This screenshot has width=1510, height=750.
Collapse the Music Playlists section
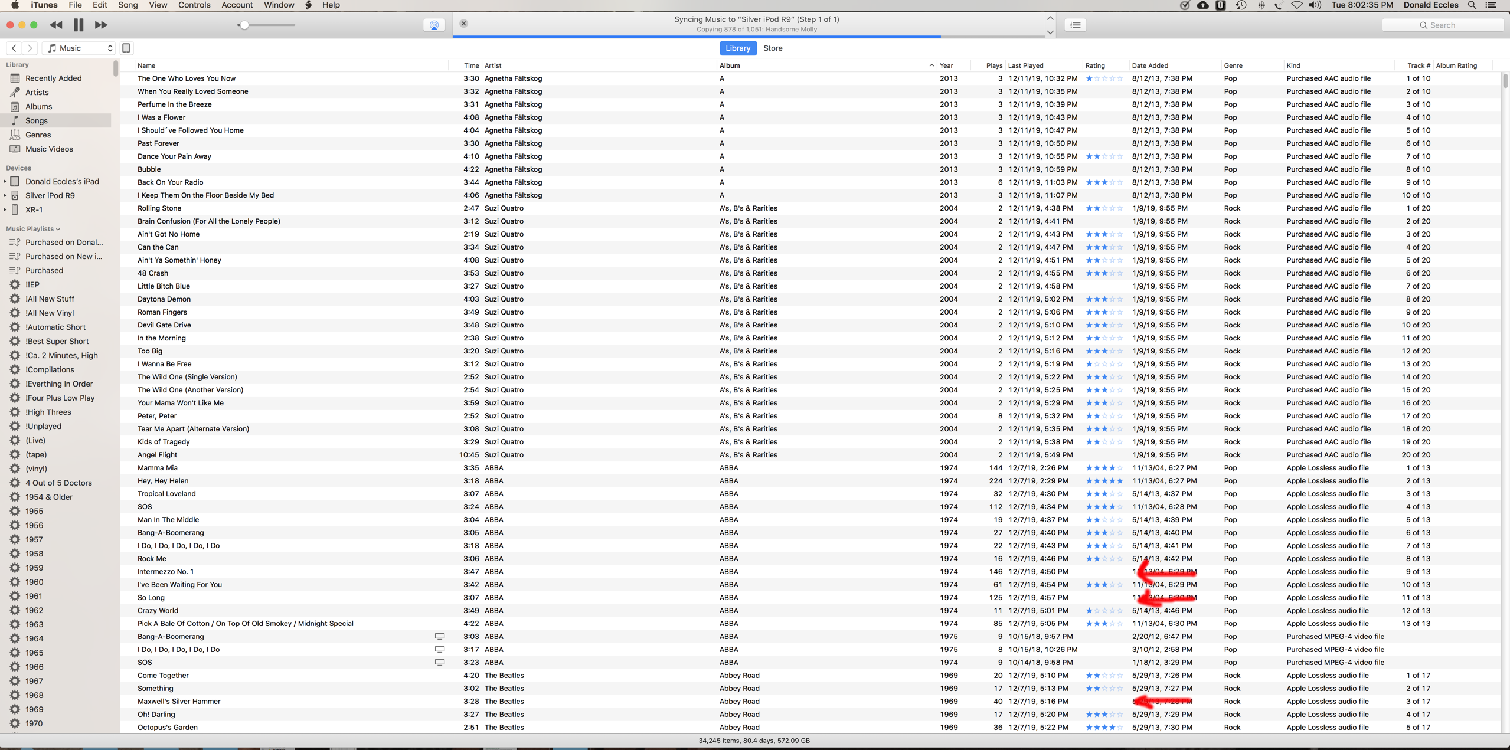[58, 229]
